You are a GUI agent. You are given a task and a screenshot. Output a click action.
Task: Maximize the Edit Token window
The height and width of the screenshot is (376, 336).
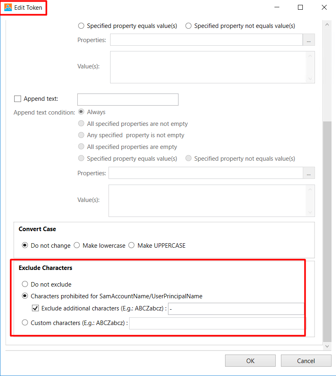tap(300, 7)
